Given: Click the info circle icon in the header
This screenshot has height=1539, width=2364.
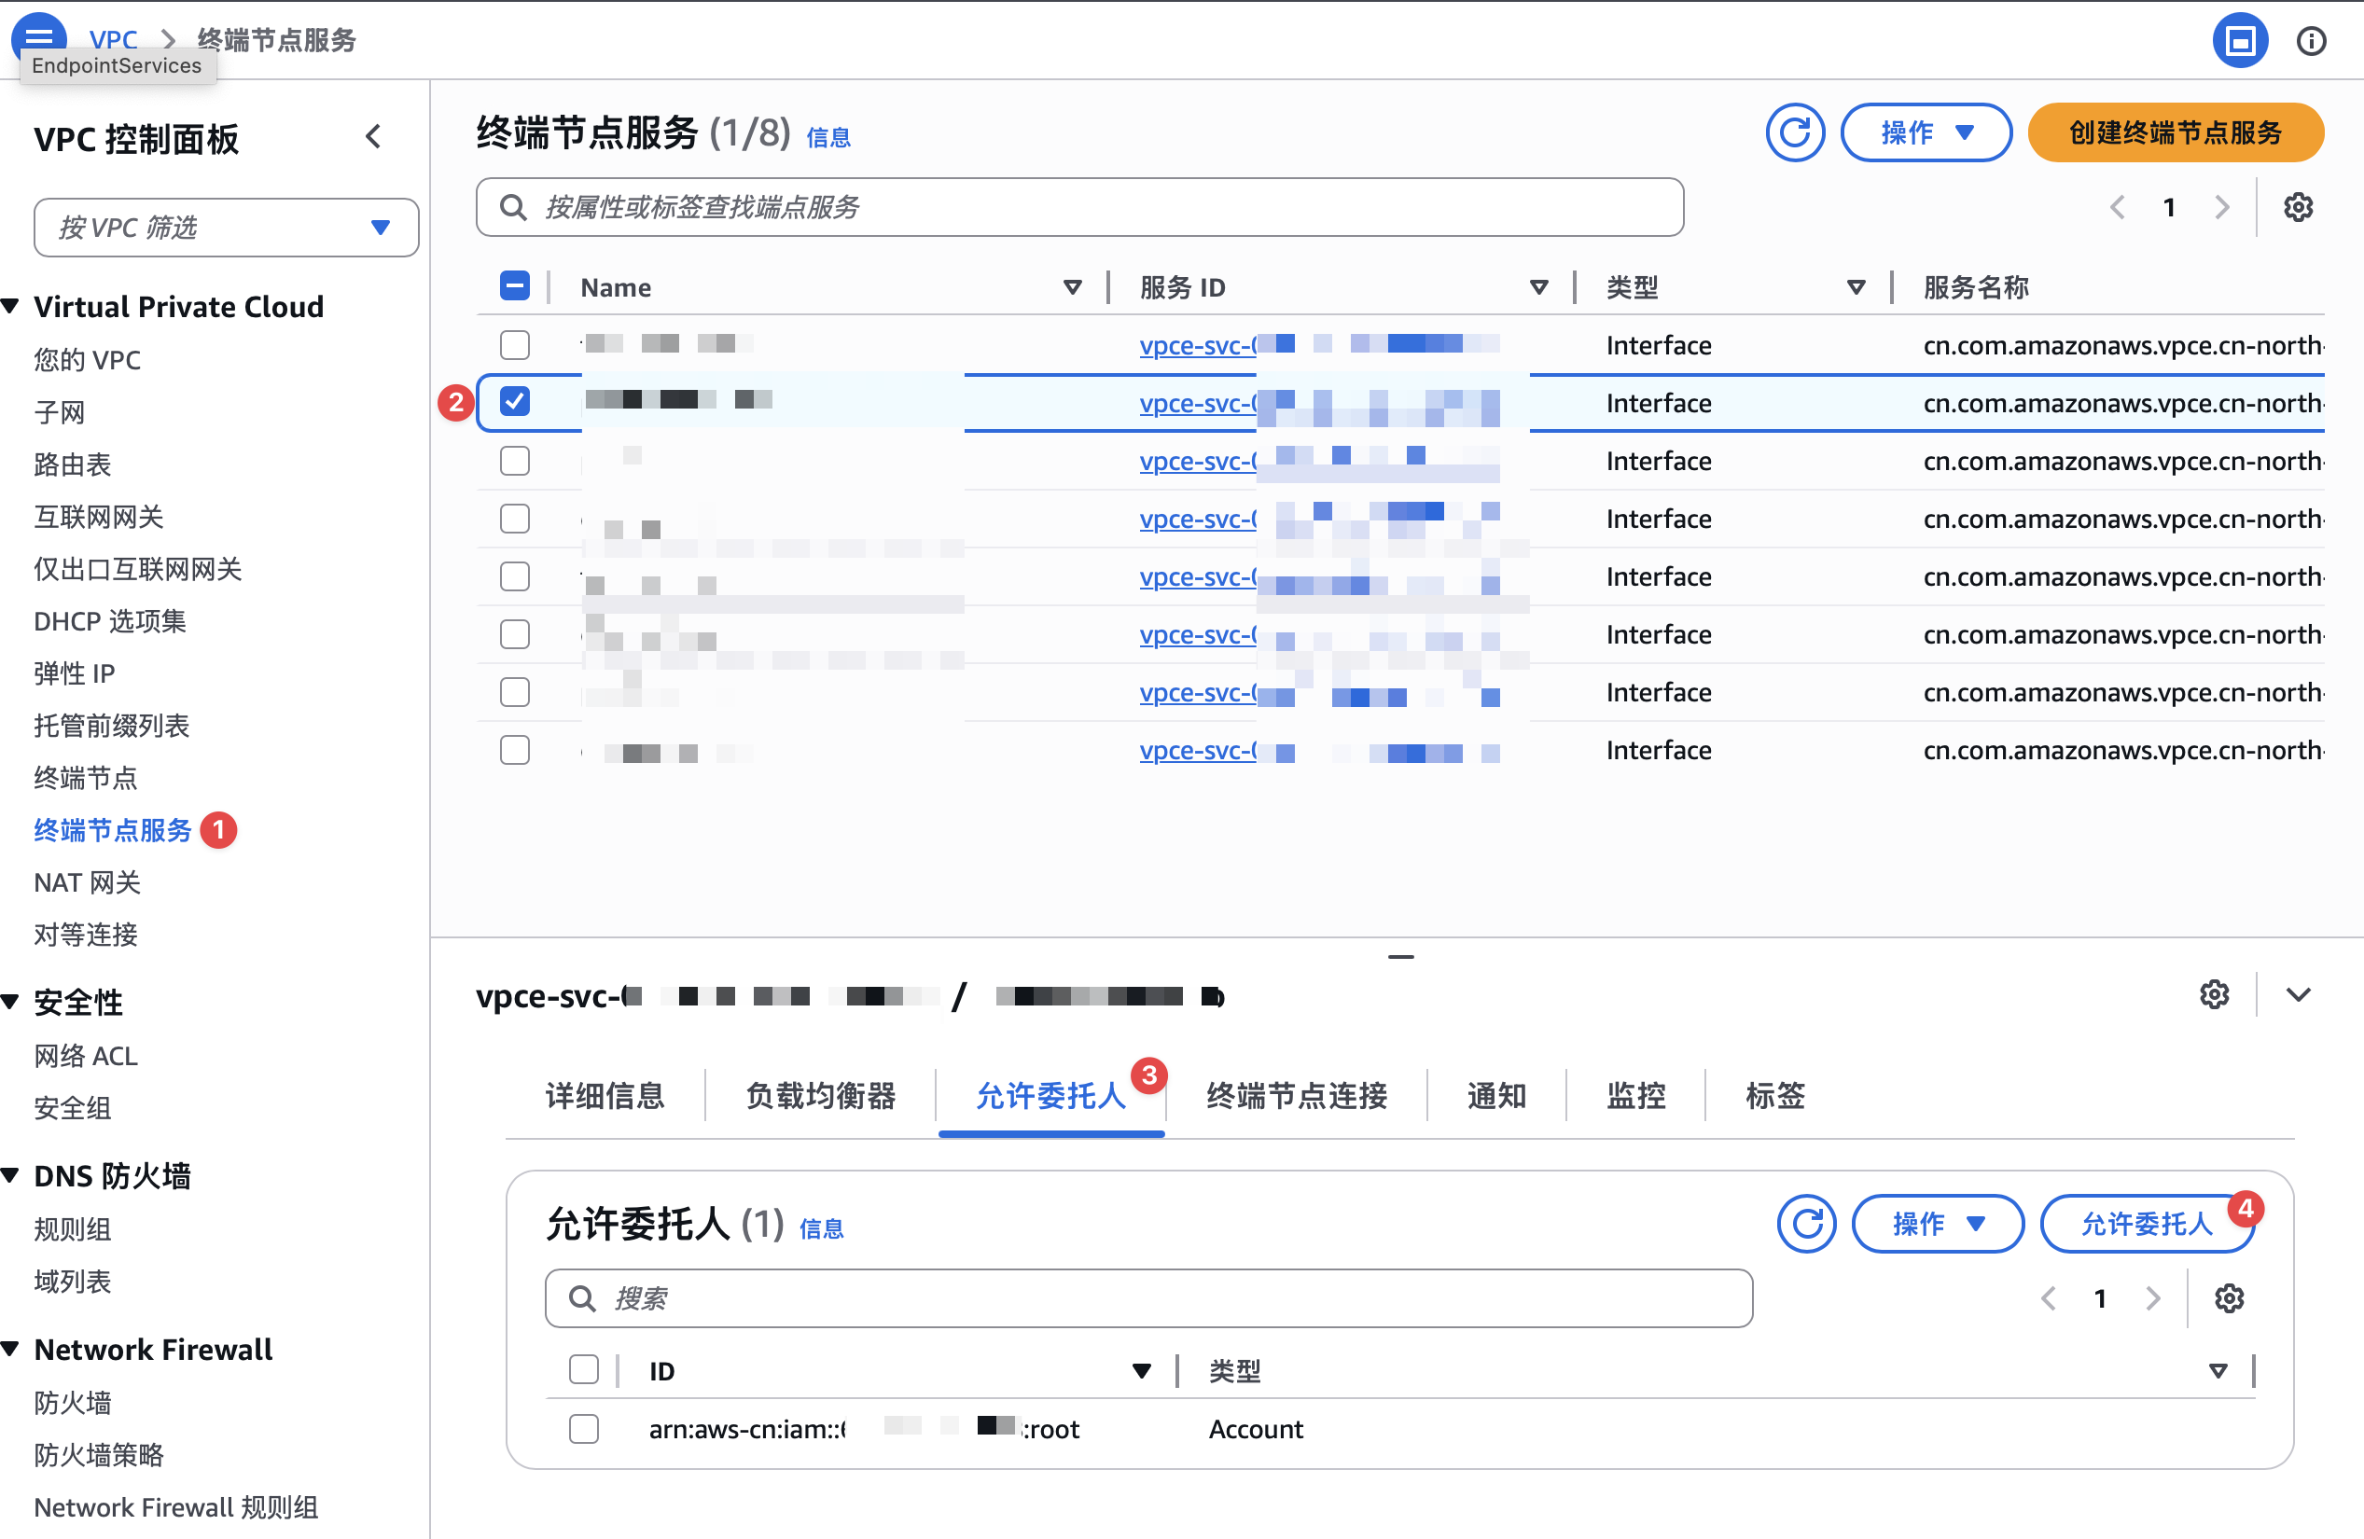Looking at the screenshot, I should [x=2312, y=41].
